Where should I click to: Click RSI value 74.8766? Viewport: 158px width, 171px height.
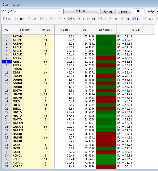pyautogui.click(x=89, y=116)
